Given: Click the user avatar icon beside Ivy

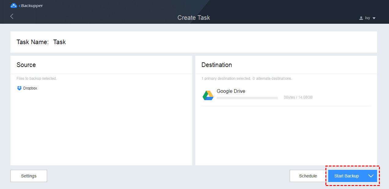Looking at the screenshot, I should point(361,18).
